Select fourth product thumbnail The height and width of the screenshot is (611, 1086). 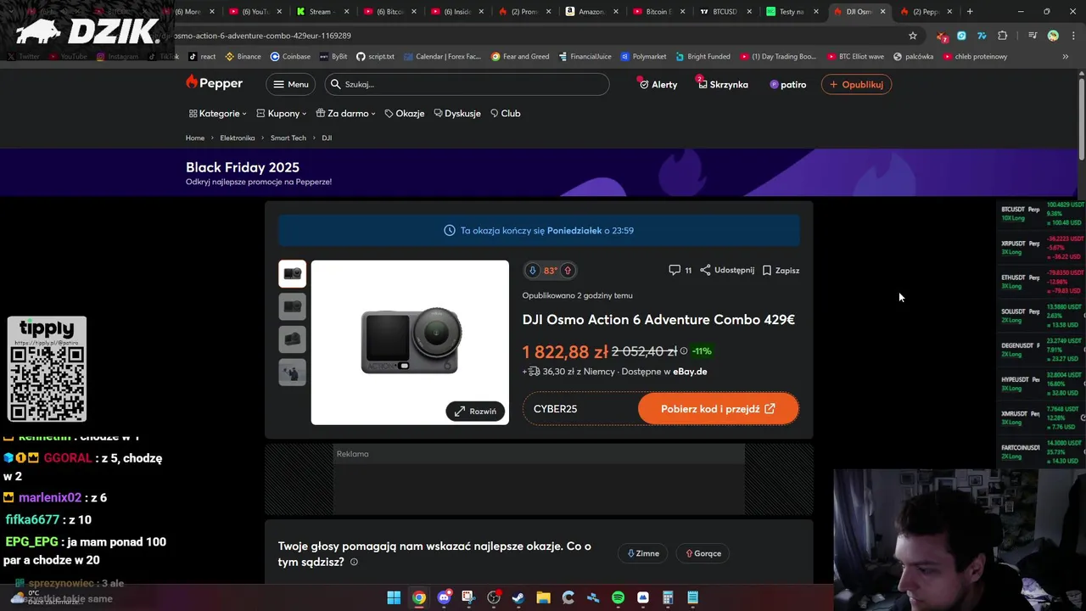pos(293,373)
